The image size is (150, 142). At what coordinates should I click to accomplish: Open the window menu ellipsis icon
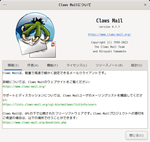[5, 5]
